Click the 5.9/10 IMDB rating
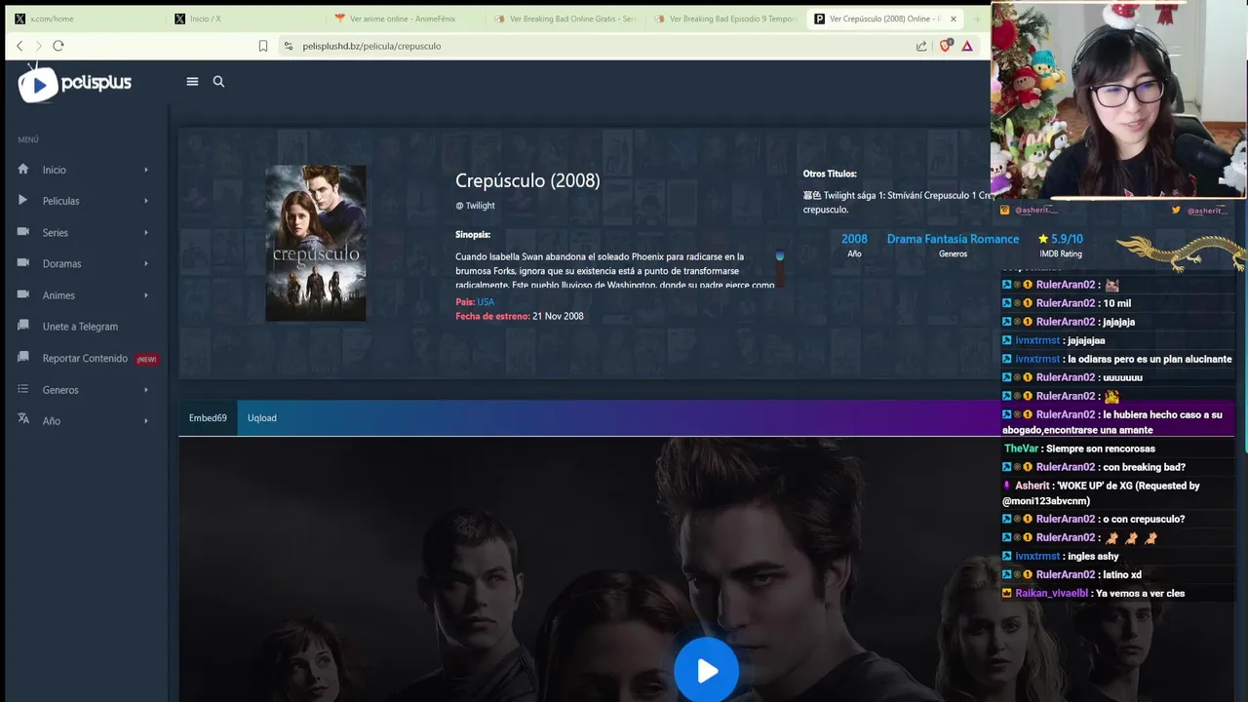Viewport: 1248px width, 702px height. click(1061, 239)
